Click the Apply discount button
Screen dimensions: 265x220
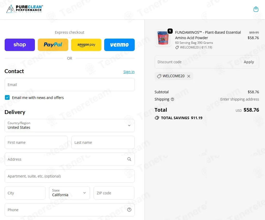[x=249, y=62]
